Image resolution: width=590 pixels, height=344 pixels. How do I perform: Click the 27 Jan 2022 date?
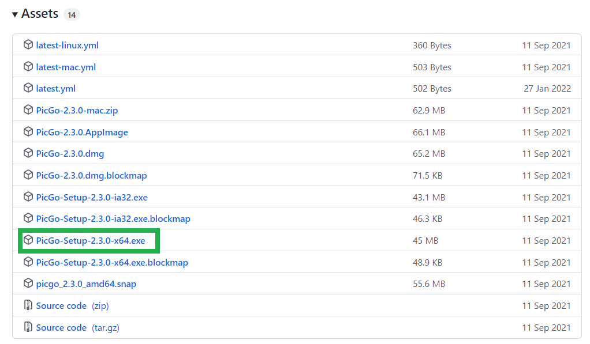547,89
